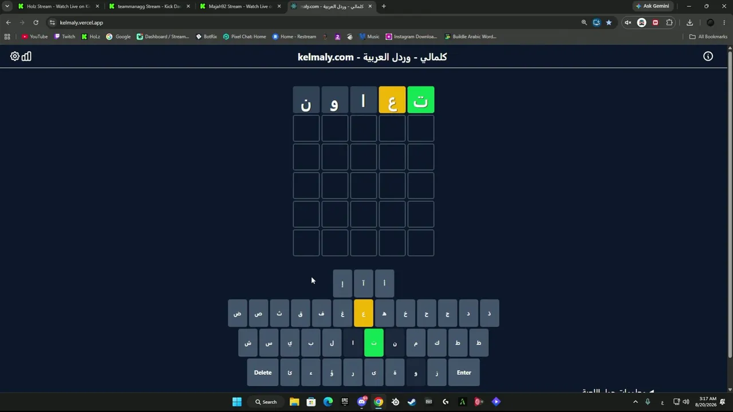Viewport: 733px width, 412px height.
Task: Open the BotRix bookmark
Action: click(x=206, y=36)
